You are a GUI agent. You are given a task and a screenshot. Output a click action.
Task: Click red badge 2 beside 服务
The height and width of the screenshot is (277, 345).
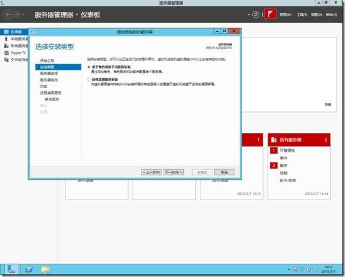(x=274, y=166)
